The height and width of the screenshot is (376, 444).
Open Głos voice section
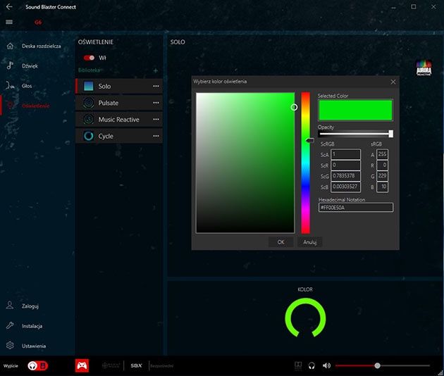(27, 86)
